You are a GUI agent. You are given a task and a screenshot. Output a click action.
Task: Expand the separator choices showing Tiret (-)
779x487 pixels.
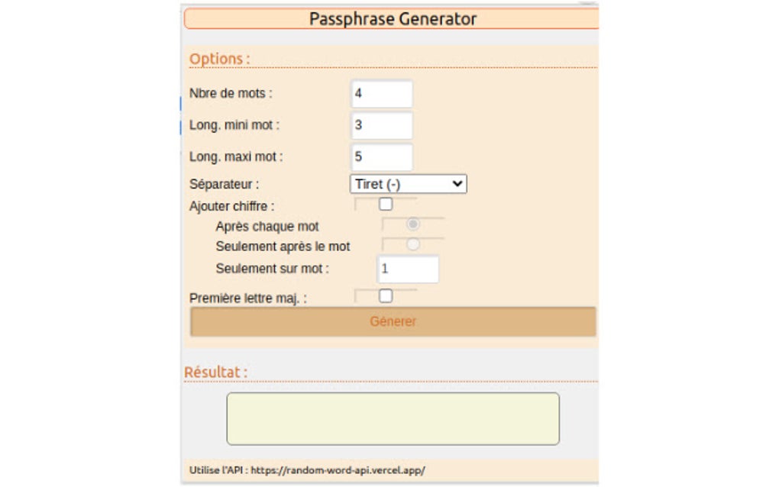tap(407, 183)
